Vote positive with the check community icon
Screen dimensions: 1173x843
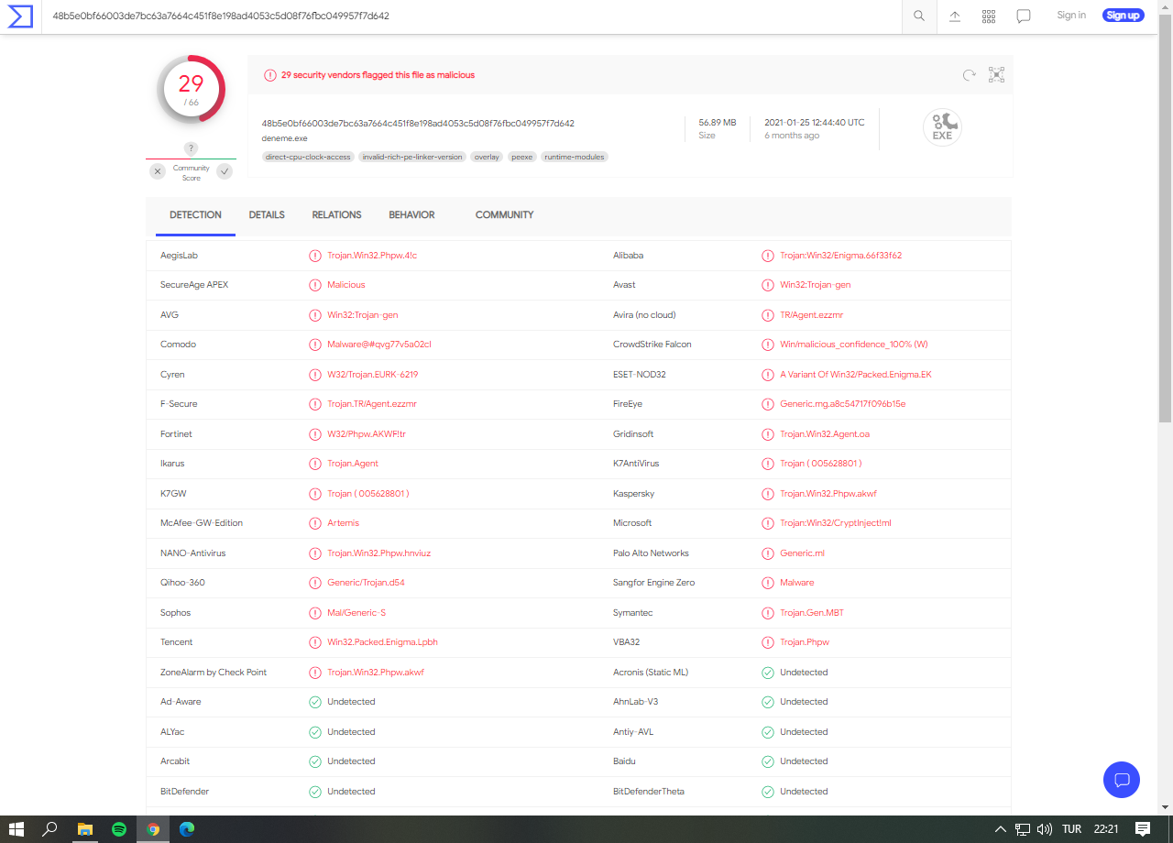point(225,171)
